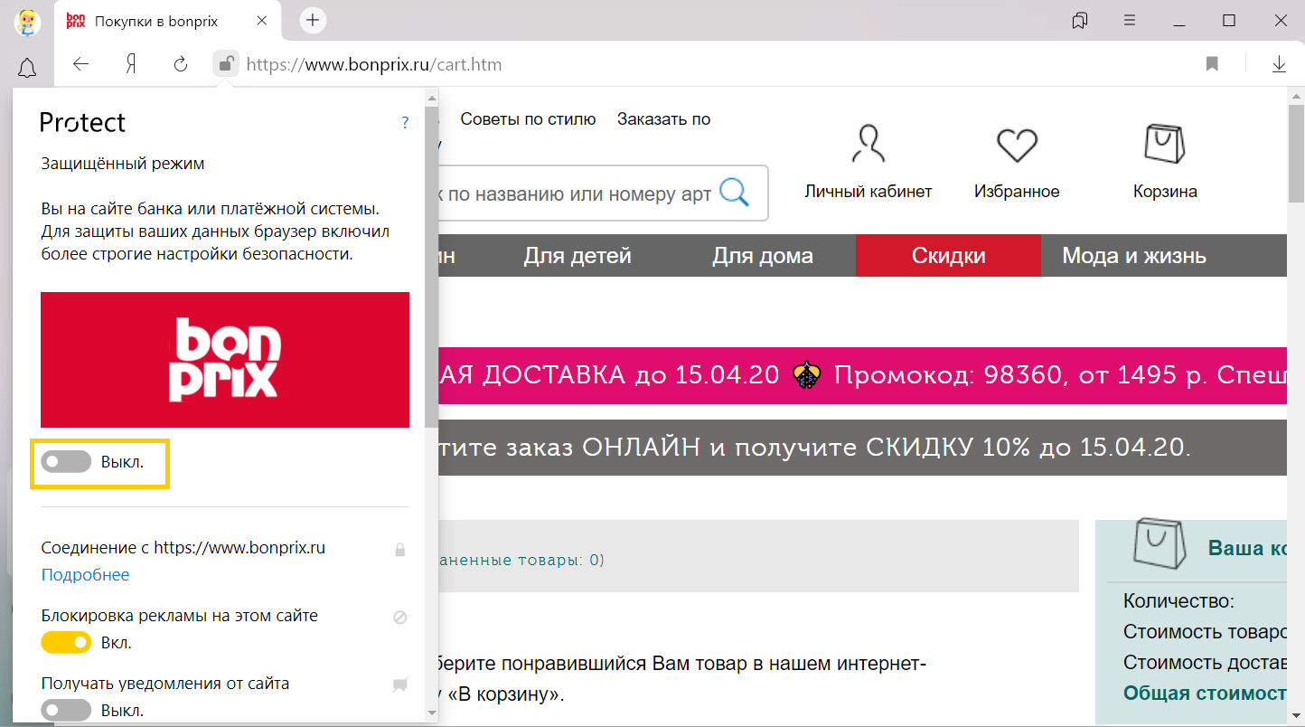1305x727 pixels.
Task: Open Заказать по link
Action: (x=663, y=119)
